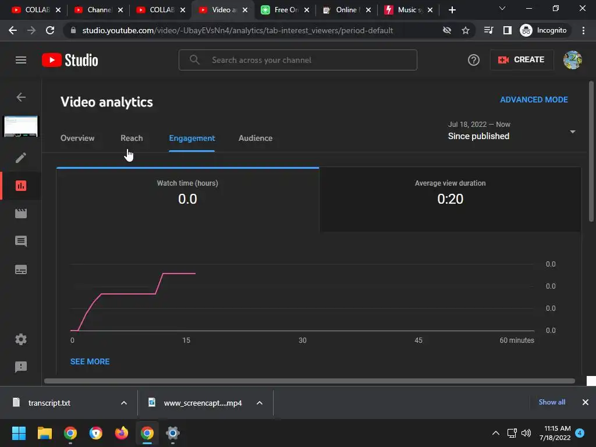
Task: Show hidden system tray icons
Action: [x=496, y=433]
